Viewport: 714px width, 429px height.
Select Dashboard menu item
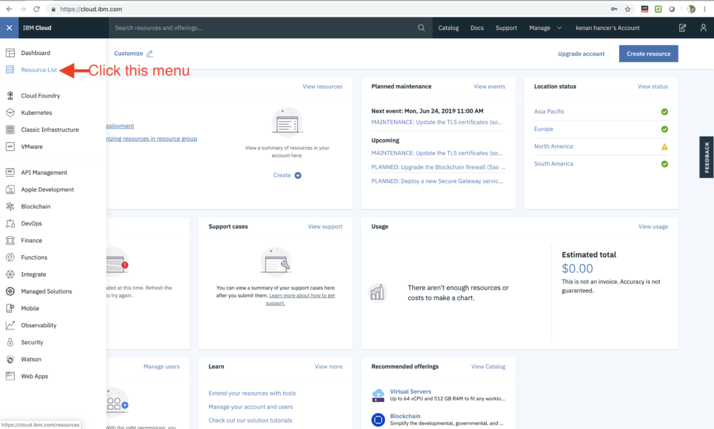pyautogui.click(x=36, y=53)
